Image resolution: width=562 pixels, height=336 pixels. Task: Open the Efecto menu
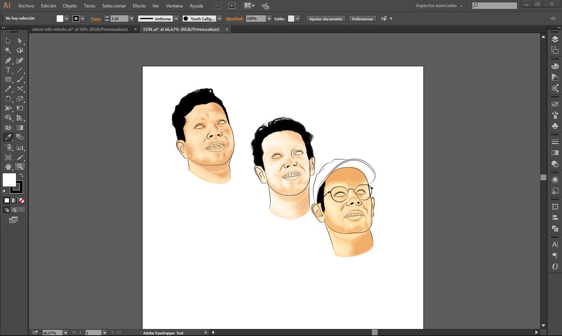[139, 6]
